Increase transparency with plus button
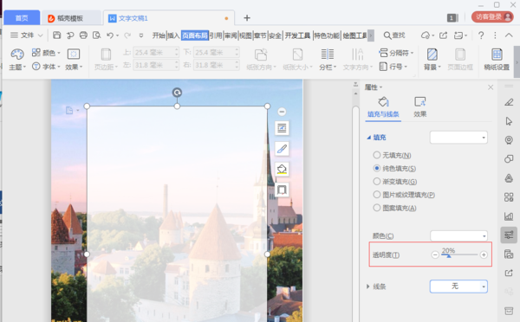 click(484, 254)
